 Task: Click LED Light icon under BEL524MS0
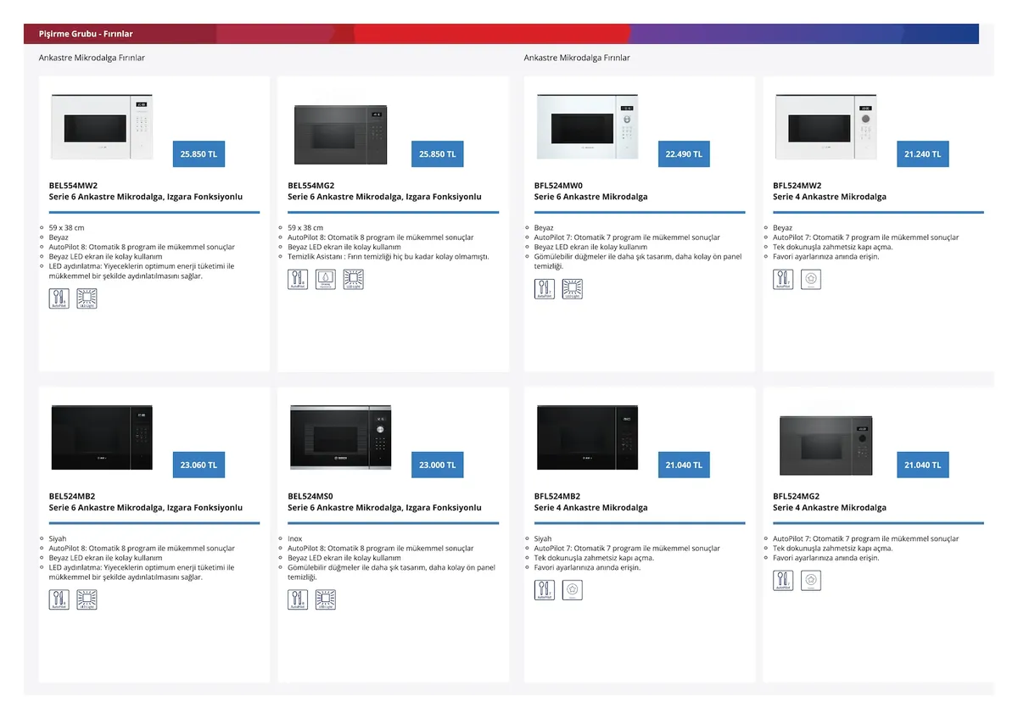click(x=326, y=599)
